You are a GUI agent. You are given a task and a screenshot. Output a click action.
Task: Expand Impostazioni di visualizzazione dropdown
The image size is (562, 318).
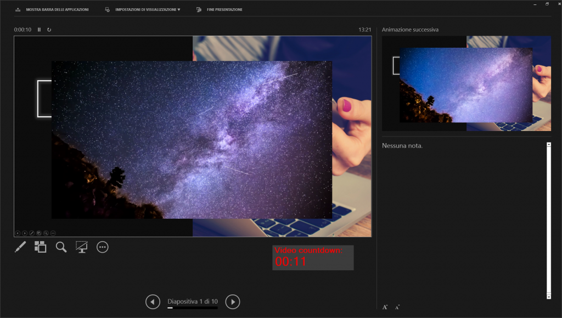pyautogui.click(x=143, y=10)
